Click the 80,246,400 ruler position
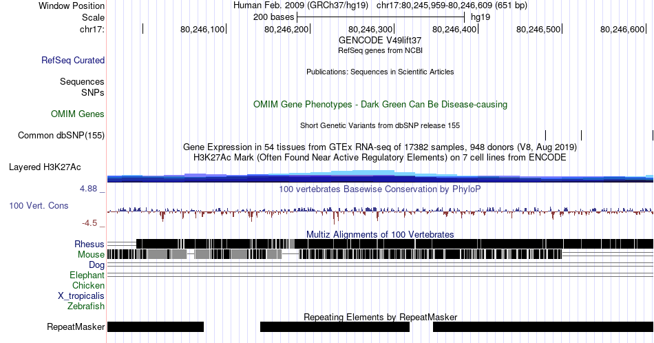Image resolution: width=654 pixels, height=343 pixels. pos(454,29)
